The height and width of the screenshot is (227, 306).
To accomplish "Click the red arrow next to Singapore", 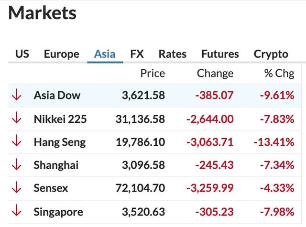I will (17, 212).
